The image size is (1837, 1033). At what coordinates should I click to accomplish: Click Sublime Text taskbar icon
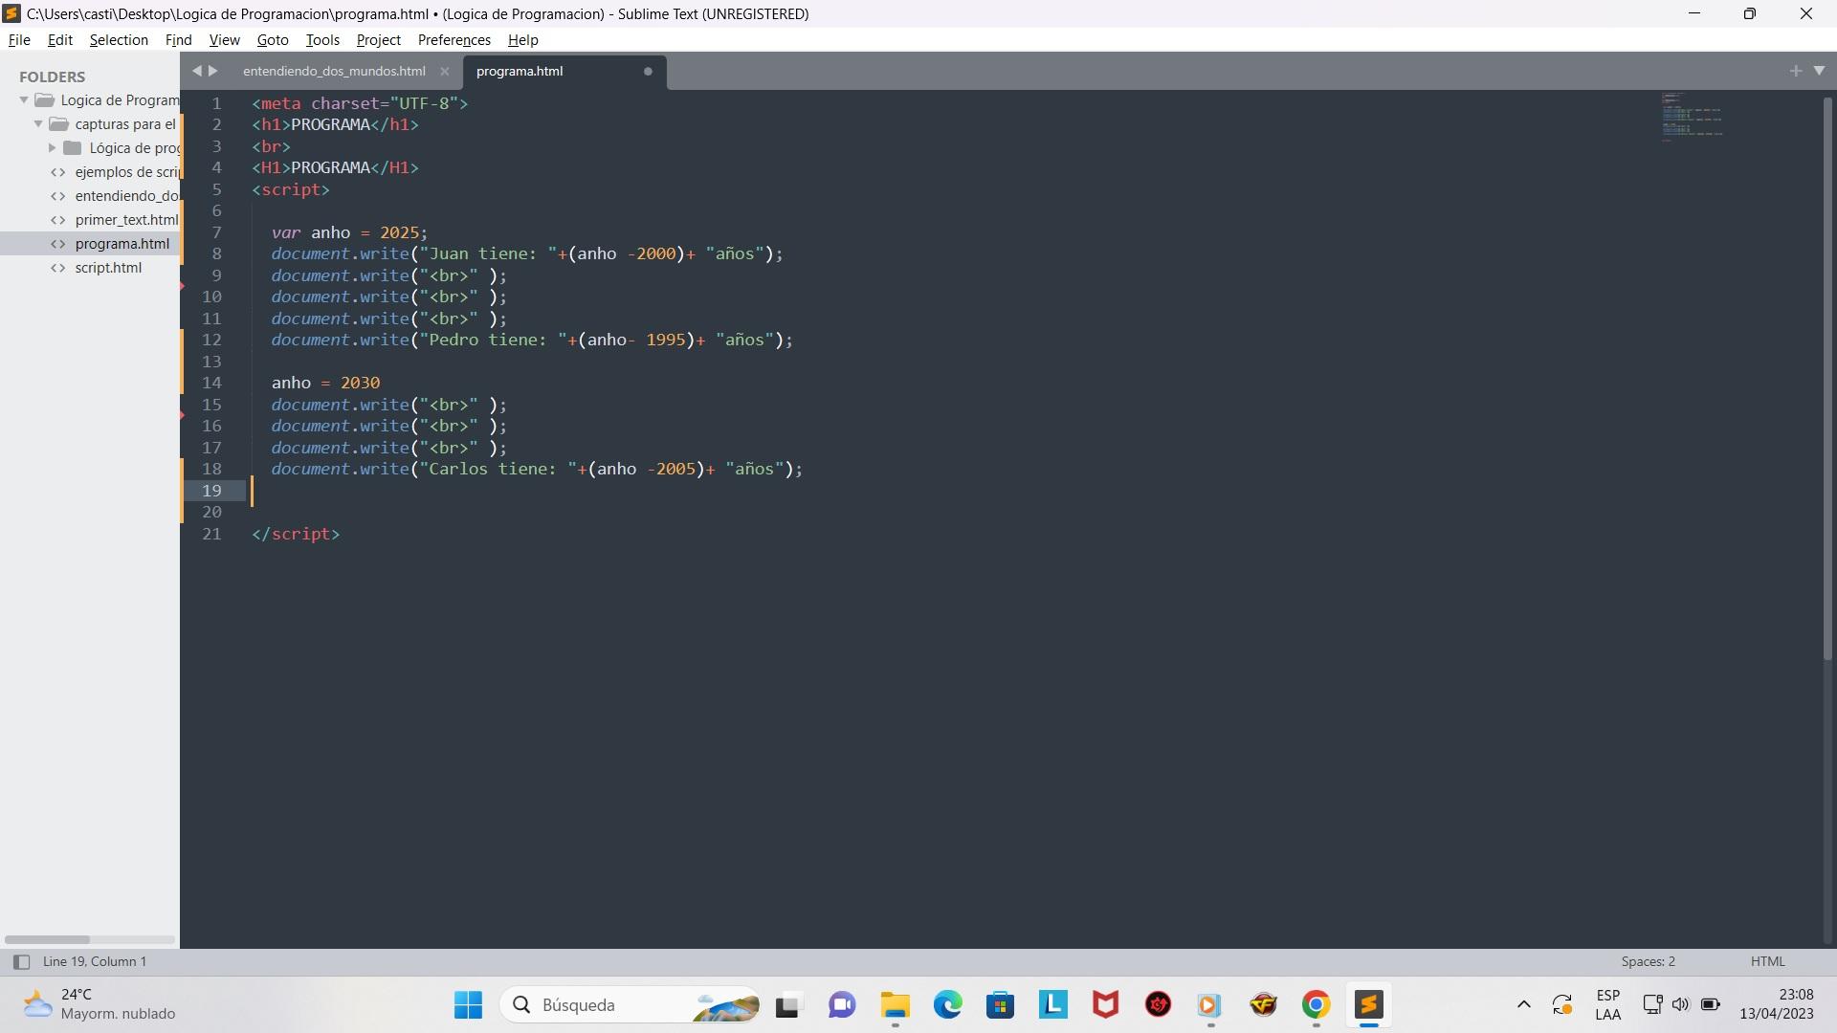coord(1369,1005)
